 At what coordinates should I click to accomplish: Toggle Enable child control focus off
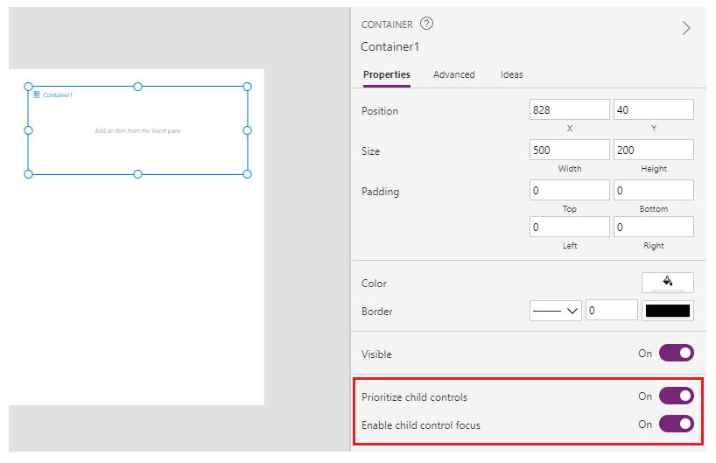tap(676, 424)
